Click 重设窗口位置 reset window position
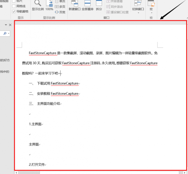This screenshot has height=174, width=188. tap(117, 12)
